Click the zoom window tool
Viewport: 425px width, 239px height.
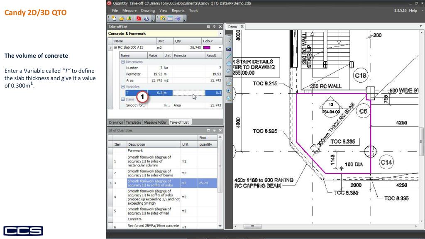click(229, 84)
